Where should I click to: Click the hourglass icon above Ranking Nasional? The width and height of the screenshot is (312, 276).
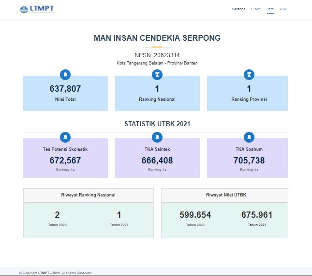click(x=157, y=75)
